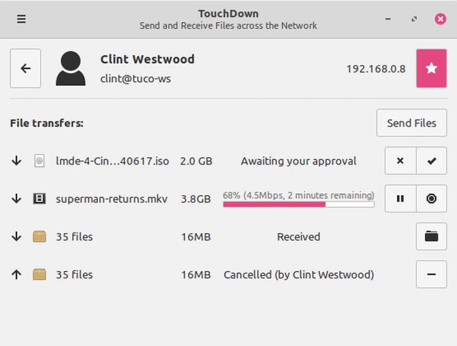
Task: Click the superman-returns.mkv progress bar
Action: pyautogui.click(x=298, y=204)
